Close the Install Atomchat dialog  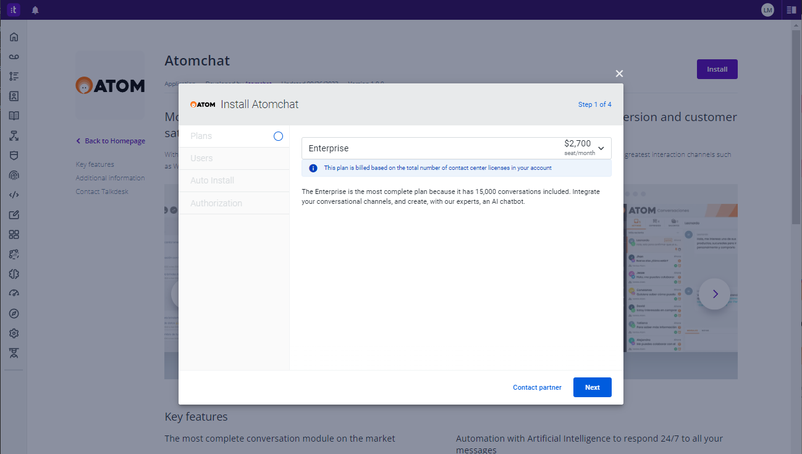619,74
